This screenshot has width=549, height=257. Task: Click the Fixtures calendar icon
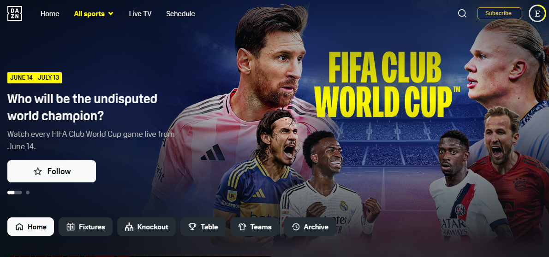pyautogui.click(x=71, y=227)
